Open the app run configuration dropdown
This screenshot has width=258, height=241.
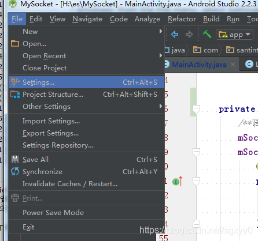point(234,35)
